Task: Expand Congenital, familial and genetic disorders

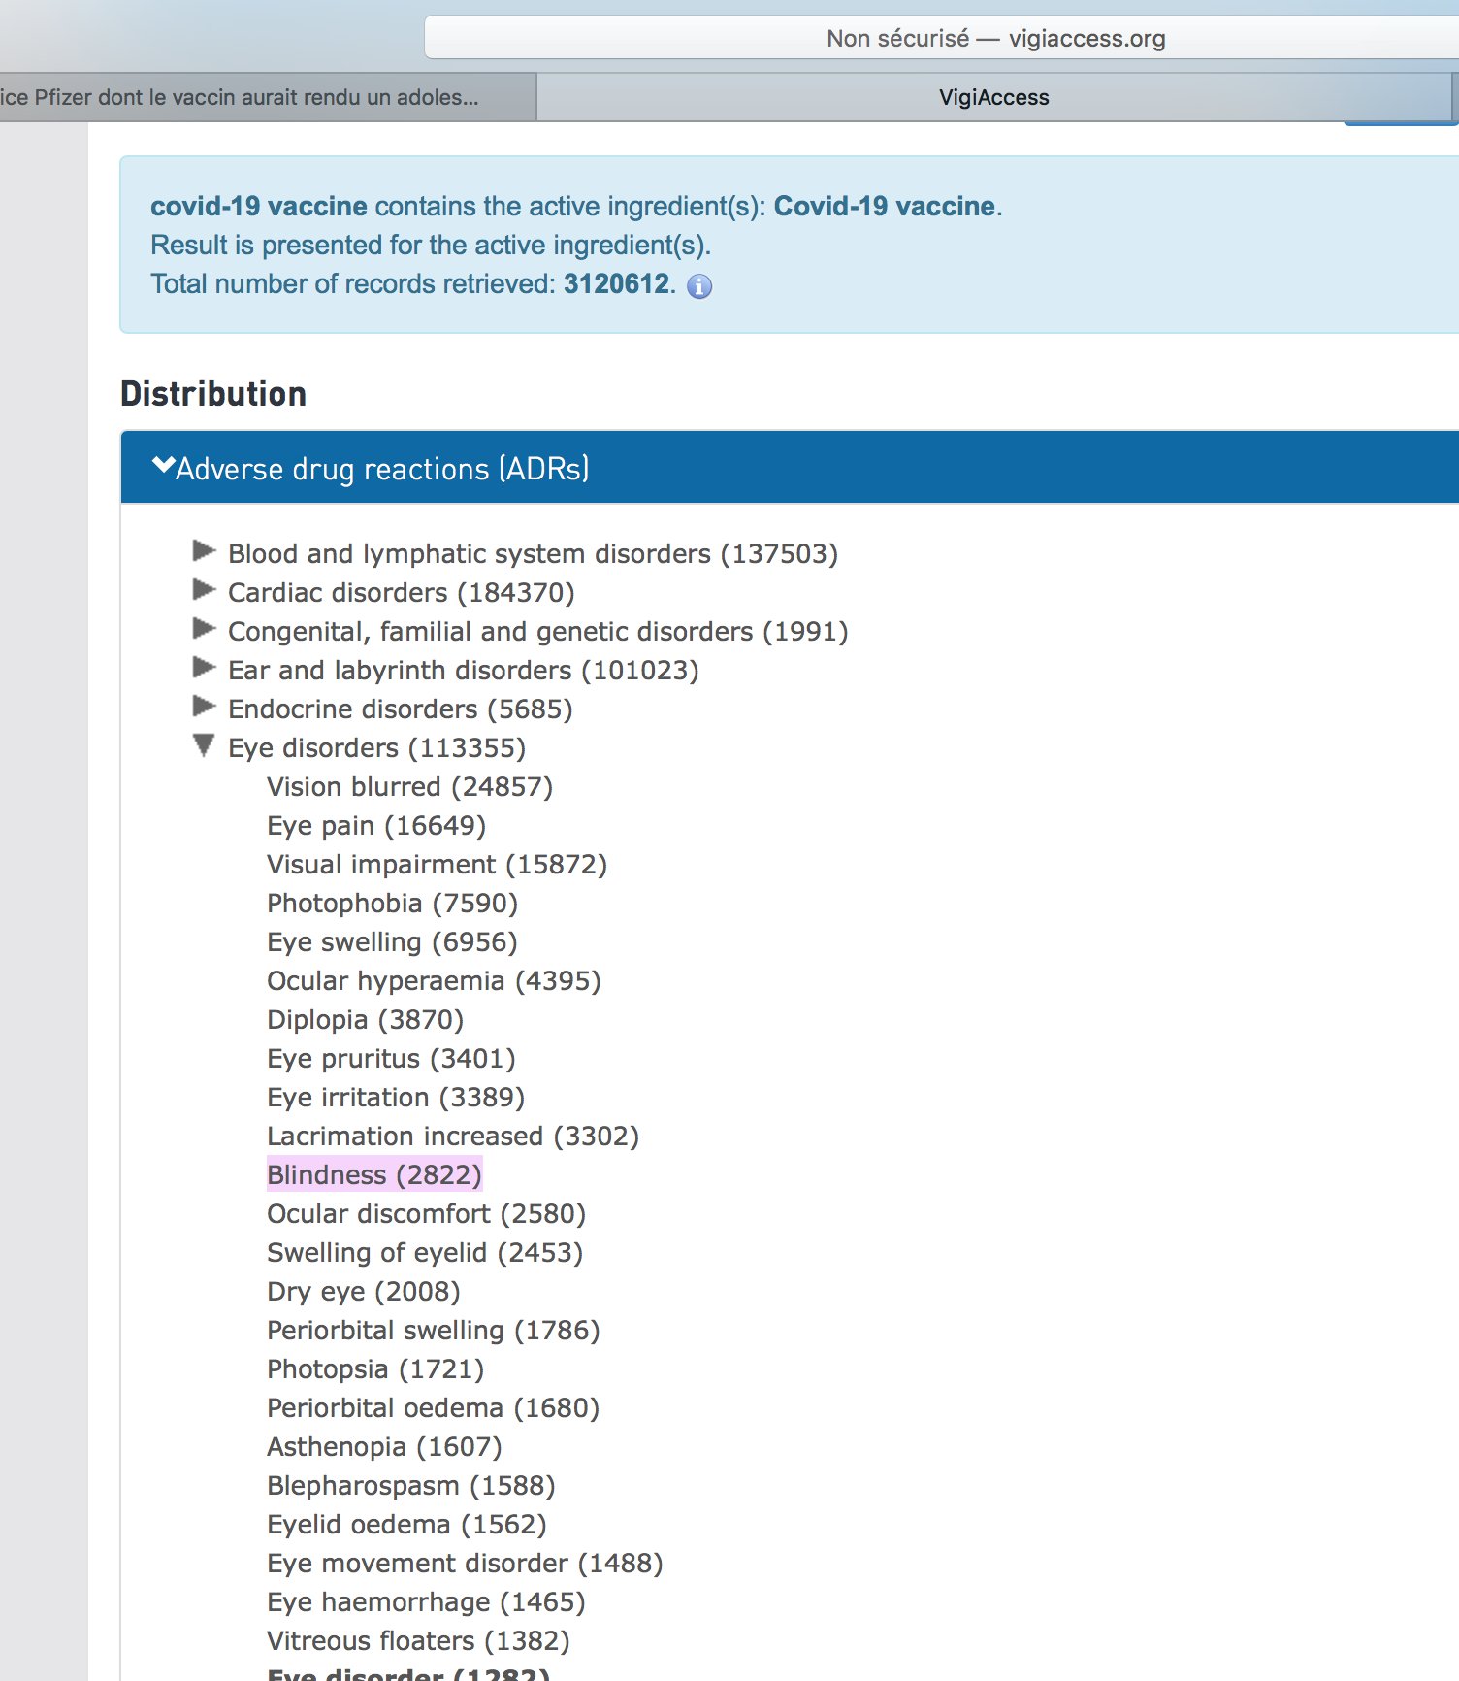Action: point(204,630)
